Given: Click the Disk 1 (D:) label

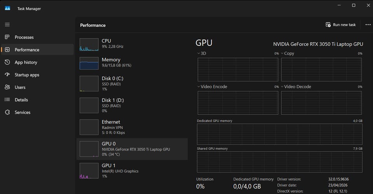Looking at the screenshot, I should pyautogui.click(x=113, y=100).
